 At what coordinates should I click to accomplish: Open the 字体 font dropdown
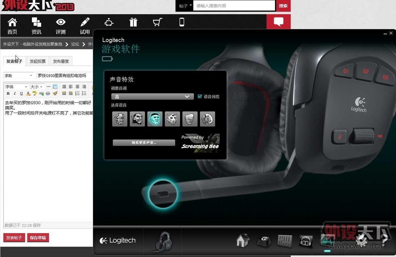tap(16, 87)
